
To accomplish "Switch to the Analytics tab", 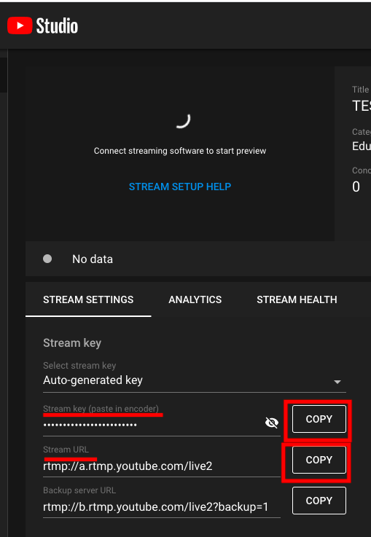I will pos(195,299).
